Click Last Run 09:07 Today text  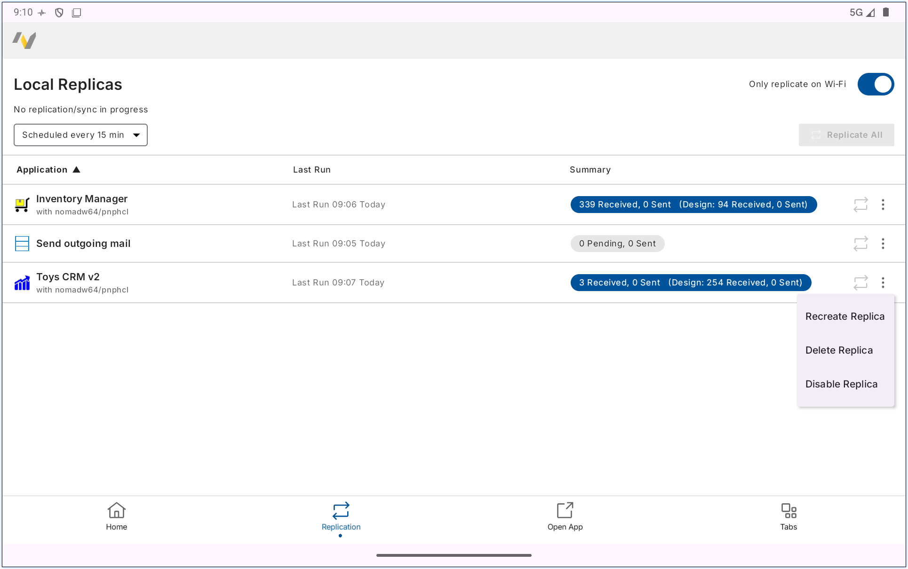(338, 283)
